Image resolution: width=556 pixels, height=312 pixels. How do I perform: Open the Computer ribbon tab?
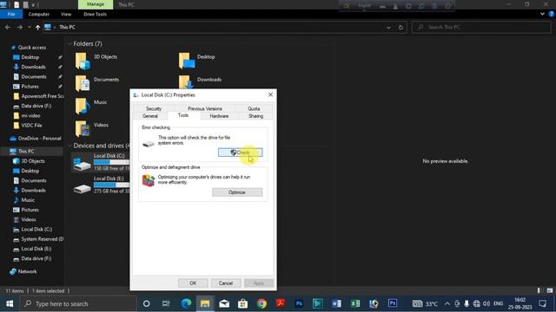tap(38, 14)
